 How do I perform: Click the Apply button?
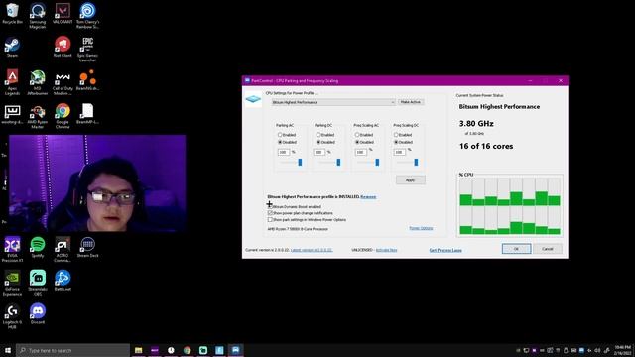(410, 180)
